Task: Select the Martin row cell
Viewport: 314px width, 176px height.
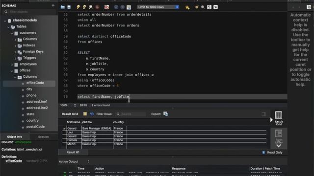Action: pos(74,144)
